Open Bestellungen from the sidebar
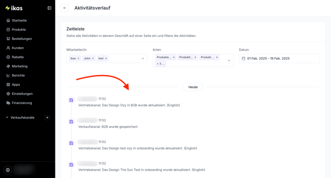 tap(22, 39)
